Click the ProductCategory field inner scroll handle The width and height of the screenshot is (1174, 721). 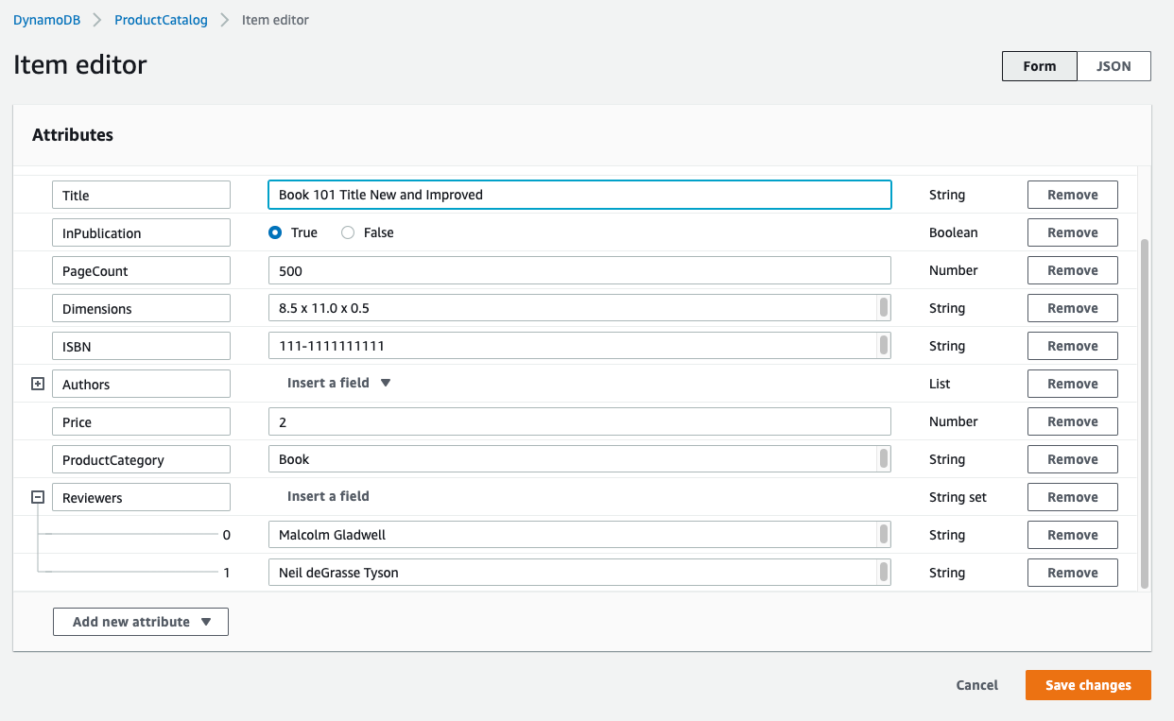(x=884, y=459)
